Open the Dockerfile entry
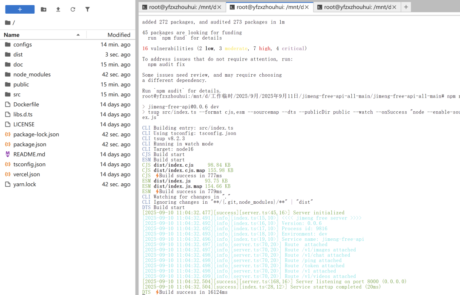This screenshot has width=460, height=295. click(x=26, y=104)
